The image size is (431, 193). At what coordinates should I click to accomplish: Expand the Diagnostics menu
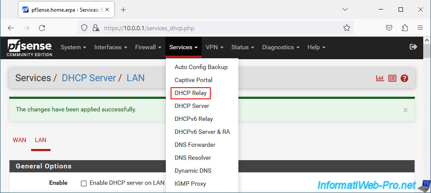[x=281, y=47]
